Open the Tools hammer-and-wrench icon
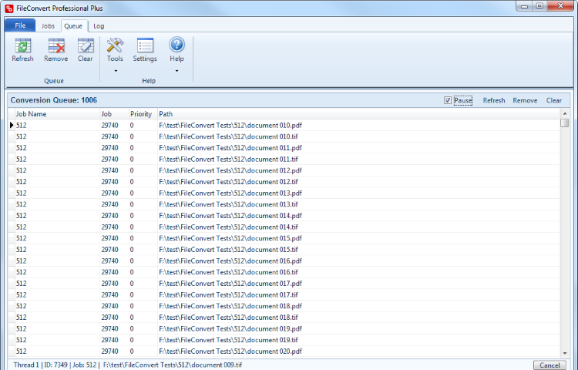Viewport: 578px width, 370px height. coord(115,45)
